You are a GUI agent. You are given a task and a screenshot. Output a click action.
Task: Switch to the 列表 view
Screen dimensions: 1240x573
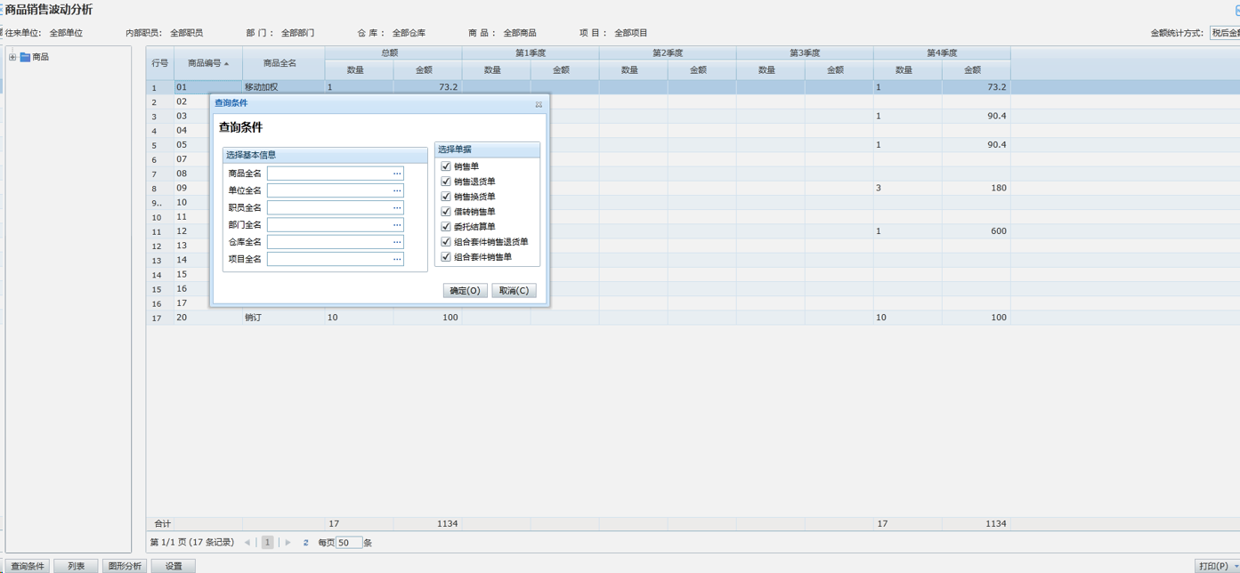(x=76, y=566)
